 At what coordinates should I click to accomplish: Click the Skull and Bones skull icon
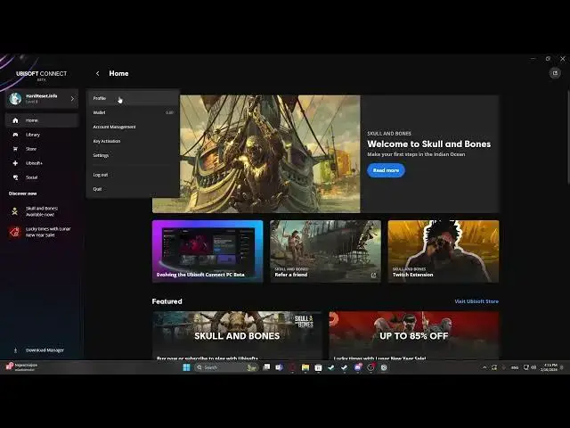coord(15,211)
